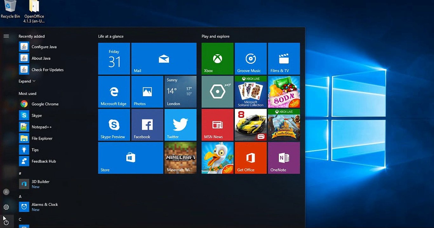434x228 pixels.
Task: Open File Explorer from Most used
Action: click(x=42, y=138)
